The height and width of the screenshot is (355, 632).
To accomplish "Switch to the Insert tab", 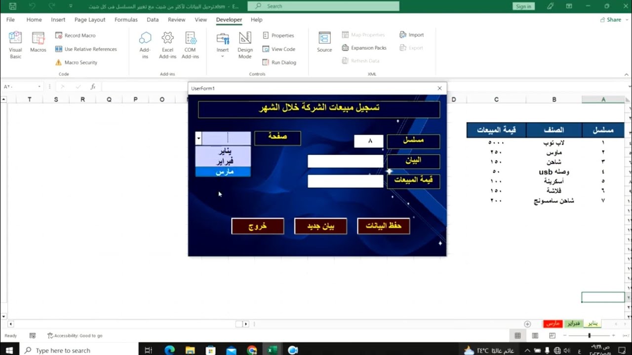I will click(58, 20).
